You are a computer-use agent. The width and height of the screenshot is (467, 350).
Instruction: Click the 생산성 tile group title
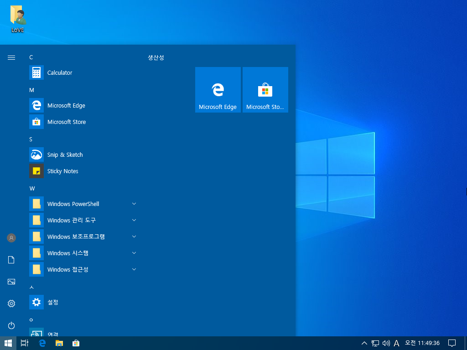pos(156,57)
